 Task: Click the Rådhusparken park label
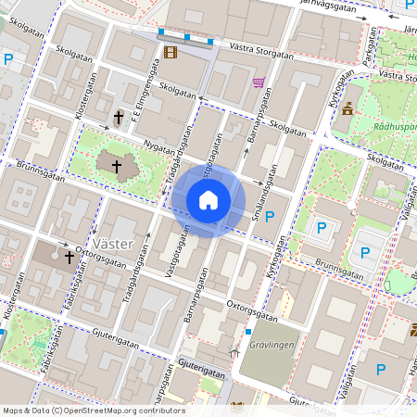pyautogui.click(x=395, y=127)
